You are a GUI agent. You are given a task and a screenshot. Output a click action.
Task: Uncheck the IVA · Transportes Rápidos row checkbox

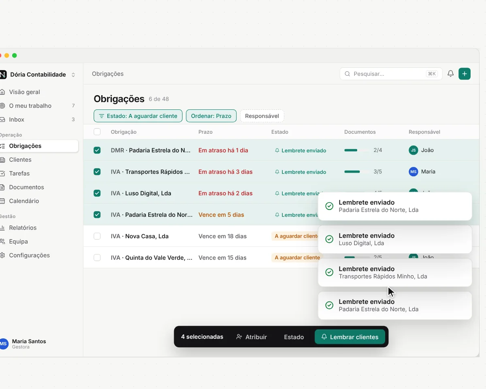pos(97,171)
